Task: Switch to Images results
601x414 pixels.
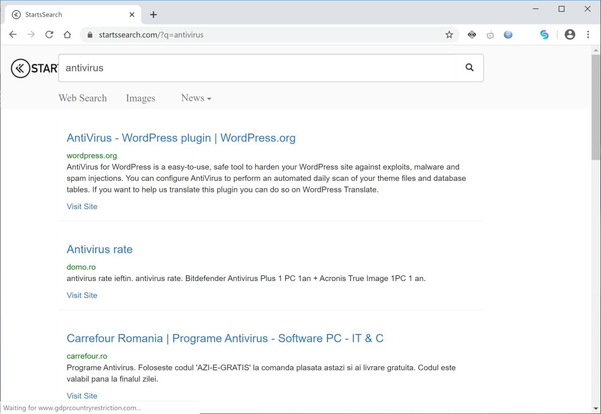Action: click(141, 98)
